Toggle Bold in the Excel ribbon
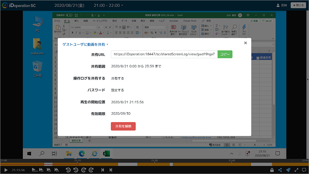This screenshot has width=309, height=174. pyautogui.click(x=72, y=33)
